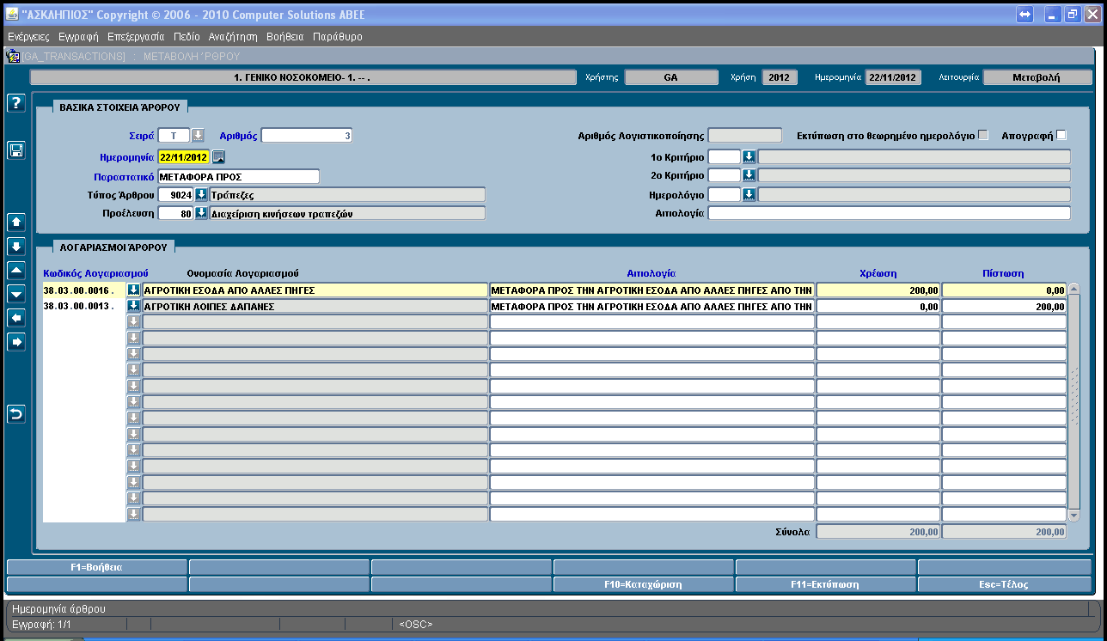Open the Επεξεργασία menu
This screenshot has height=641, width=1107.
tap(136, 37)
